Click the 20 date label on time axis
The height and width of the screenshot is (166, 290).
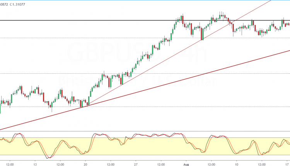point(85,163)
